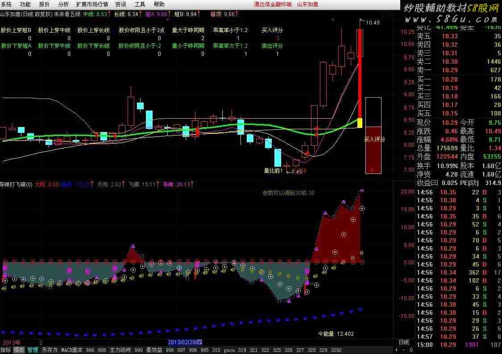Click the 另存为 button

pos(50,350)
